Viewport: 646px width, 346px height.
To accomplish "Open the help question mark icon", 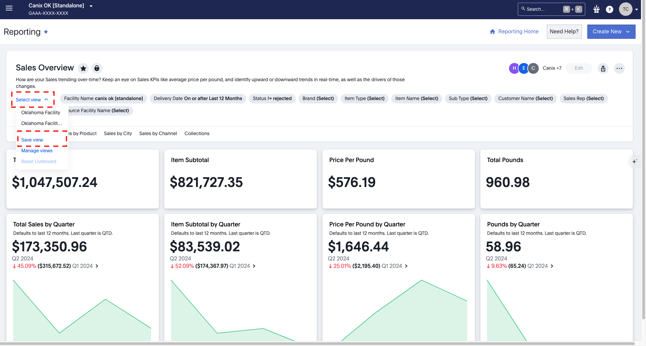I will pos(609,9).
